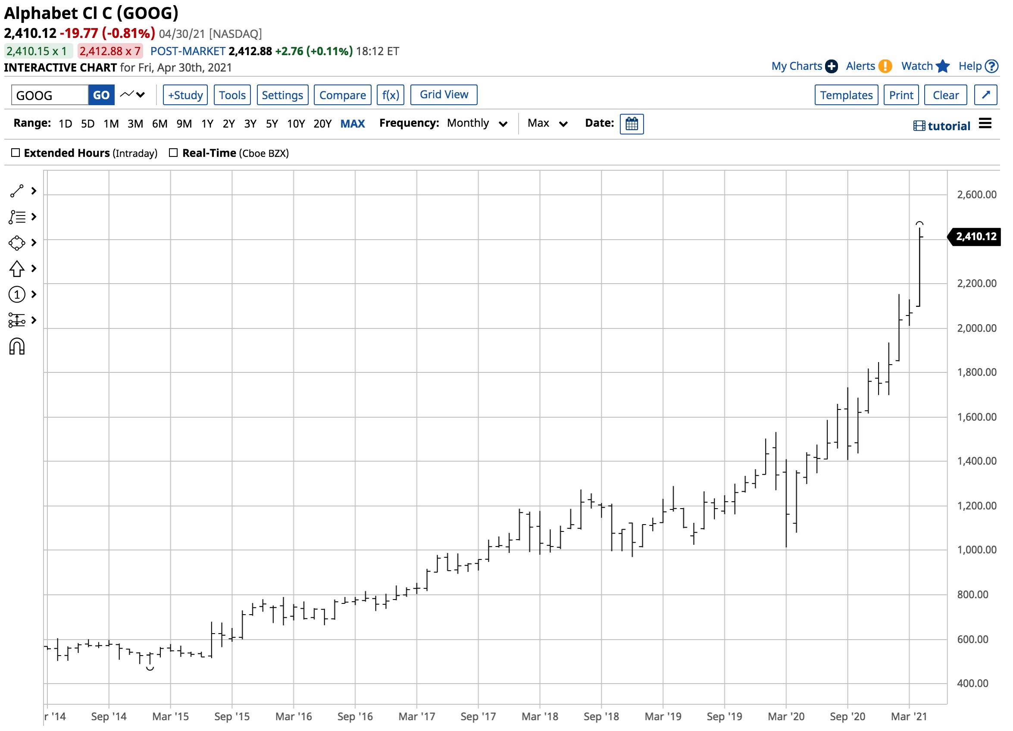The image size is (1013, 731).
Task: Click the f(x) expressions button
Action: [x=391, y=95]
